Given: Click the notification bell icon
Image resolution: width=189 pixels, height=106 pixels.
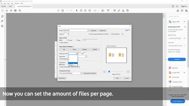Looking at the screenshot, I should click(x=177, y=6).
